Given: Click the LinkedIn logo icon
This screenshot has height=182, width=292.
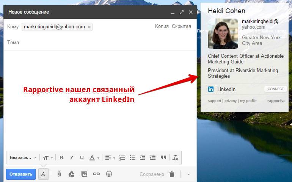Looking at the screenshot, I should (x=211, y=89).
